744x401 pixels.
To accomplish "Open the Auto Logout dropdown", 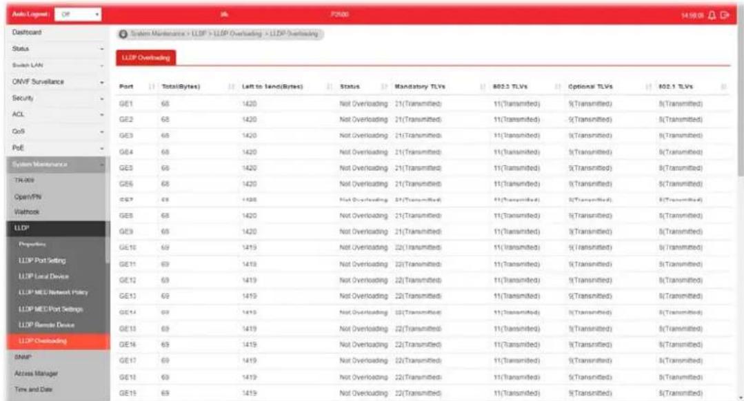I will pyautogui.click(x=78, y=14).
